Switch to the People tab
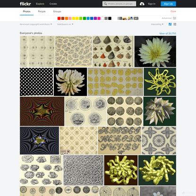 click(42, 11)
